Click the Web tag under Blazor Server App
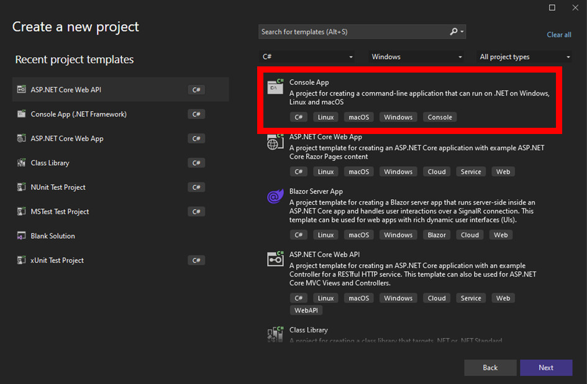This screenshot has width=587, height=384. [x=501, y=235]
